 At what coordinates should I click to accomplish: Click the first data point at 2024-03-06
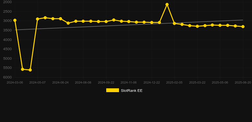click(15, 20)
